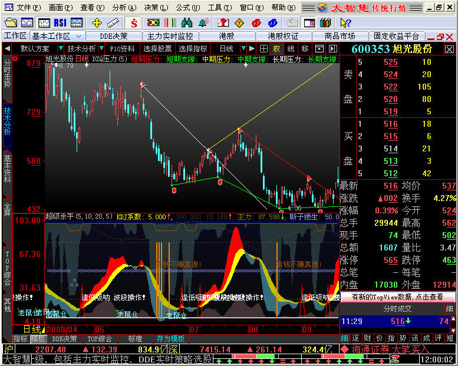Click the blue circular link icon

[x=272, y=22]
